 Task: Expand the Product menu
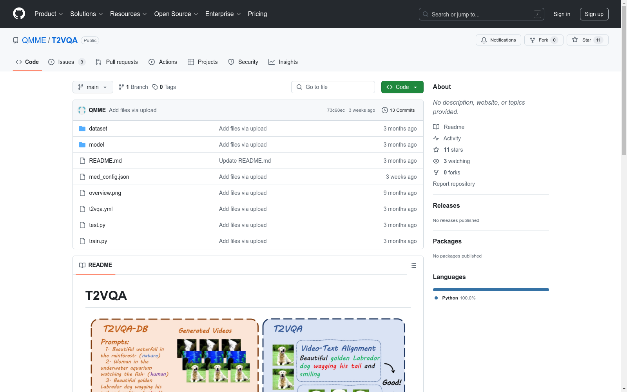(x=49, y=14)
